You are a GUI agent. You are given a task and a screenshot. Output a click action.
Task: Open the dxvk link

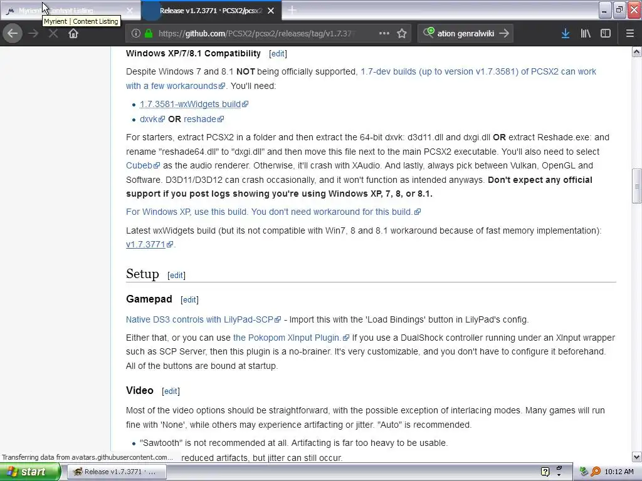coord(152,119)
